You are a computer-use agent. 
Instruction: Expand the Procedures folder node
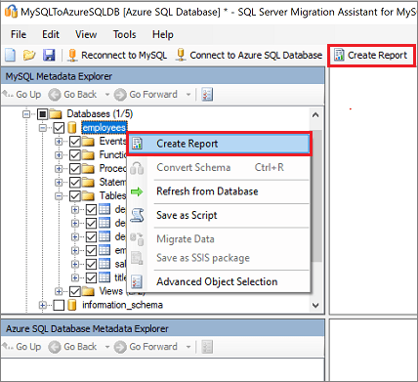pyautogui.click(x=59, y=169)
